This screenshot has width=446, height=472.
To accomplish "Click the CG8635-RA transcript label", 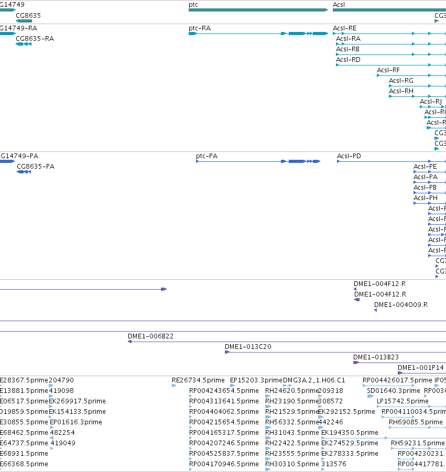I will 35,39.
